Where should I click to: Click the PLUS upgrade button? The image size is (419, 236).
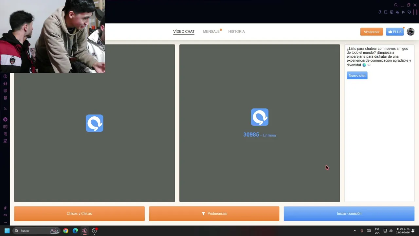(395, 32)
